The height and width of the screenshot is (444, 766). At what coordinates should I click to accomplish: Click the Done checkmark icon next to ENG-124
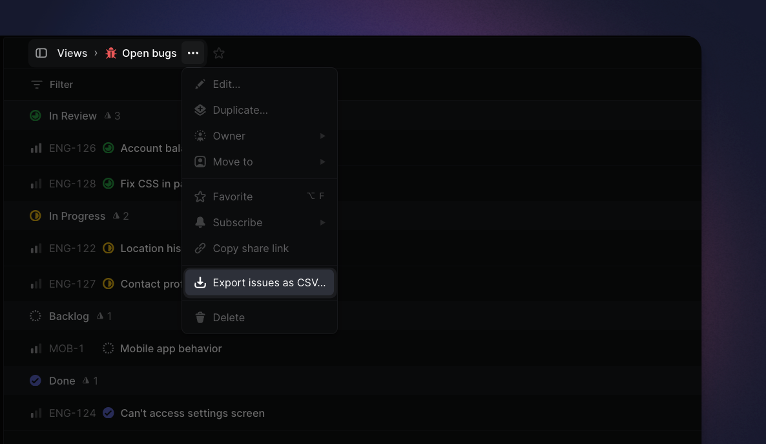coord(108,412)
